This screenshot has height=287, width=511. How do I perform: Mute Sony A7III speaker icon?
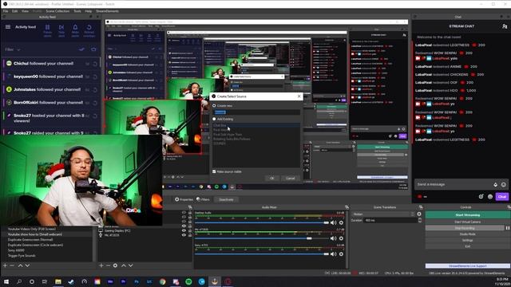point(334,254)
